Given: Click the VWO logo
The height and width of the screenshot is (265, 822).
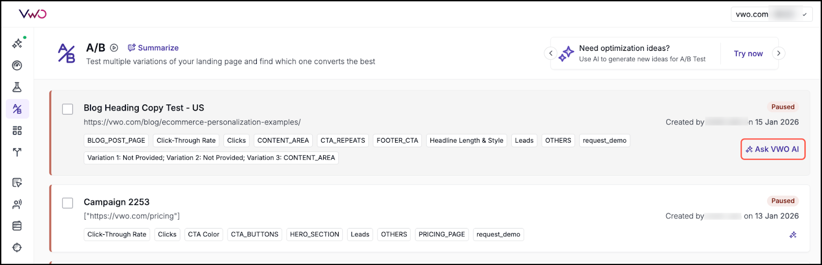Looking at the screenshot, I should pos(32,14).
